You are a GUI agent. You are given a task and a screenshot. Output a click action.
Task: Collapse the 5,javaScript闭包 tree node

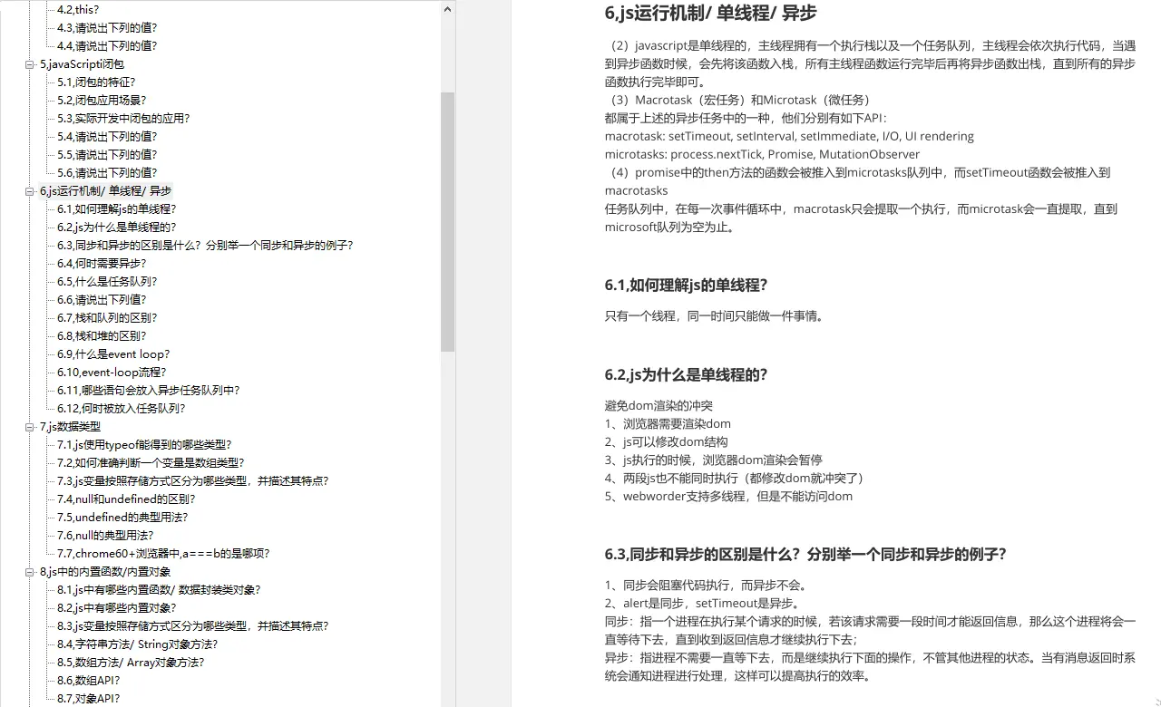pos(30,64)
